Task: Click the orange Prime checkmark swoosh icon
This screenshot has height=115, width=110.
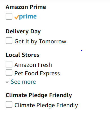Action: pyautogui.click(x=17, y=17)
